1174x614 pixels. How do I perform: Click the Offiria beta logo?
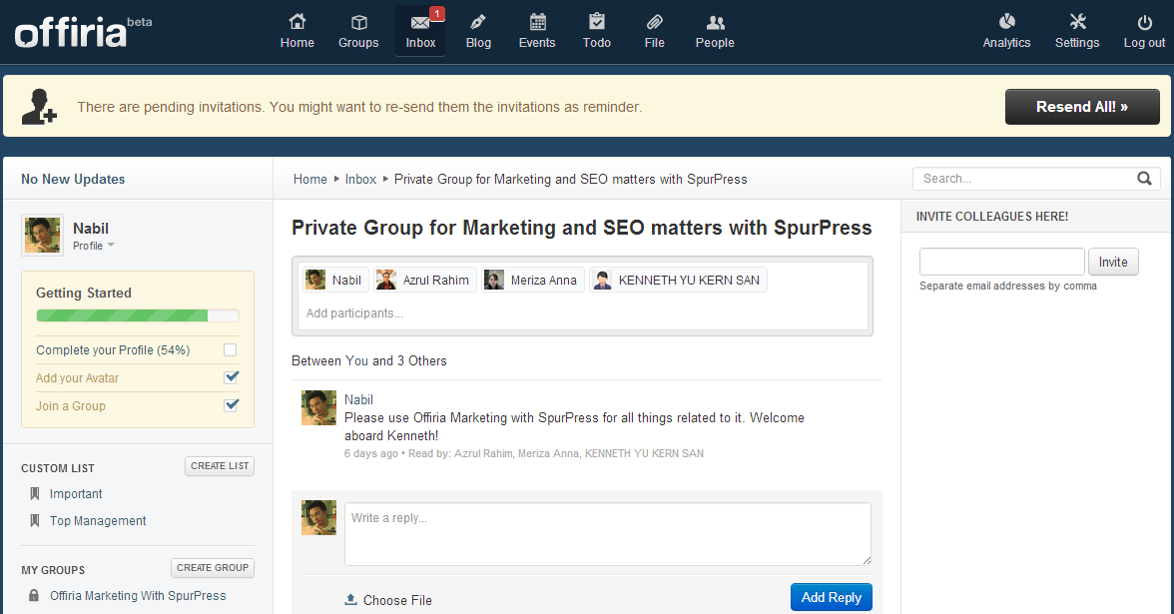[x=83, y=32]
